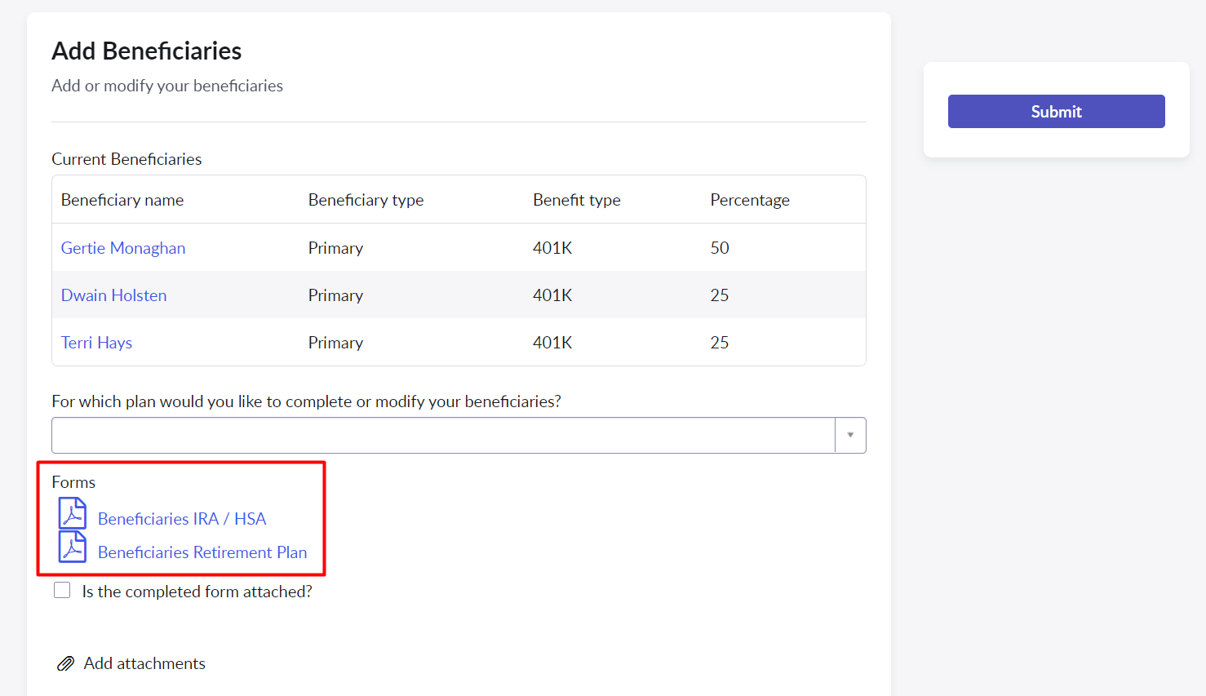This screenshot has width=1206, height=696.
Task: Click Add attachments text
Action: click(x=144, y=663)
